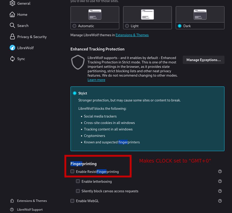Open help icon for Enable WebGL

point(220,201)
